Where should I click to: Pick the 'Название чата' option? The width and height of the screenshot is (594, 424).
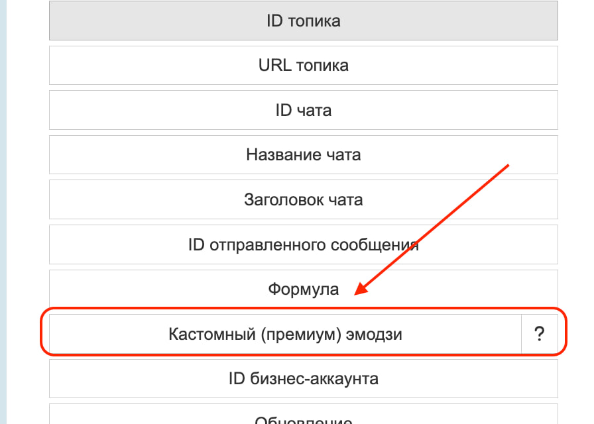pos(303,155)
